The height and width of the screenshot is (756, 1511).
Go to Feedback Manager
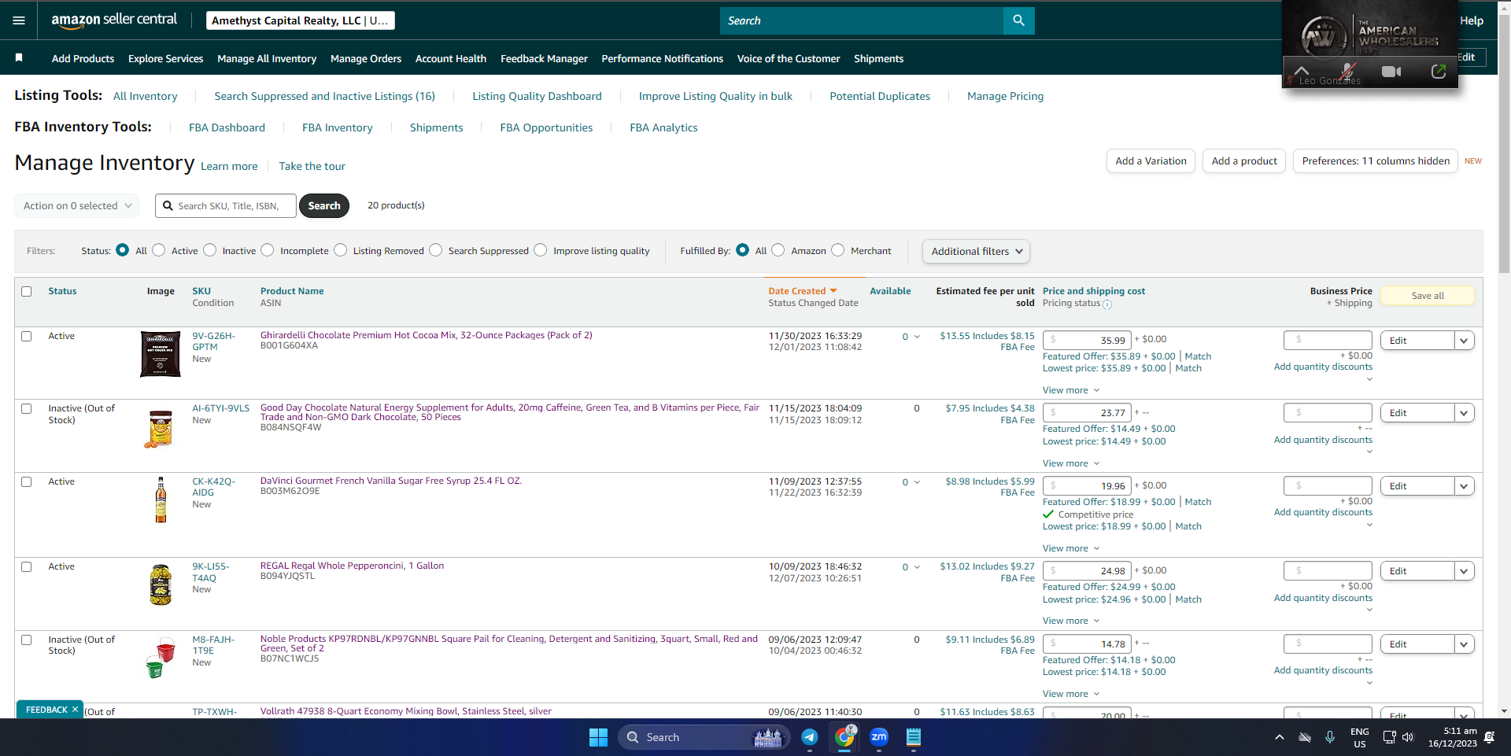coord(544,58)
